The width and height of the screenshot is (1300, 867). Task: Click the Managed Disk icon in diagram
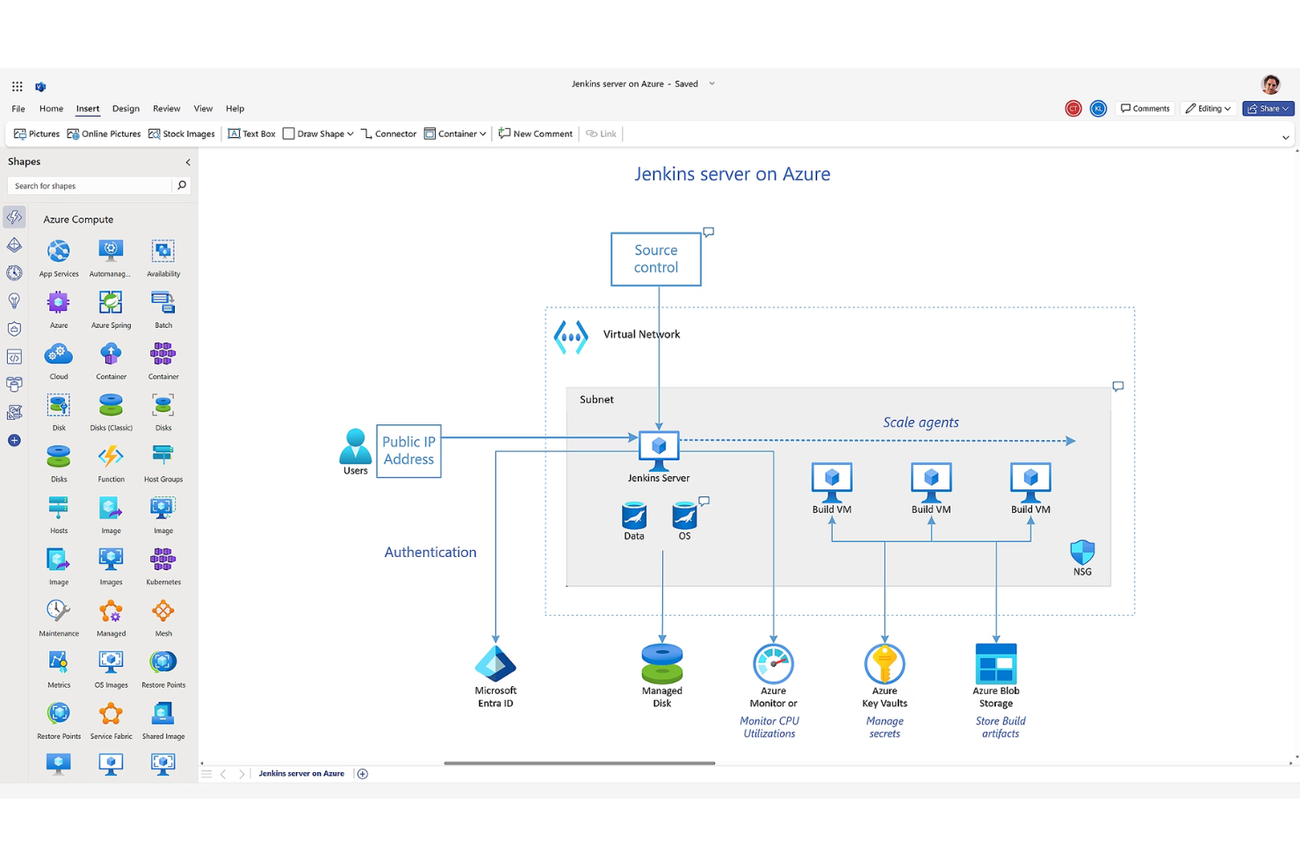pyautogui.click(x=662, y=664)
